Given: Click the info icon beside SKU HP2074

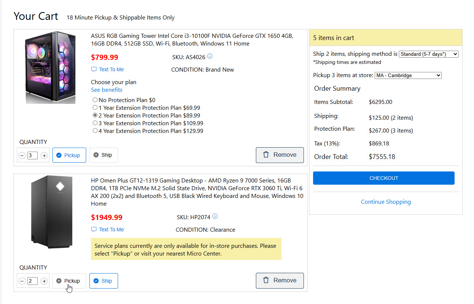Looking at the screenshot, I should click(215, 217).
